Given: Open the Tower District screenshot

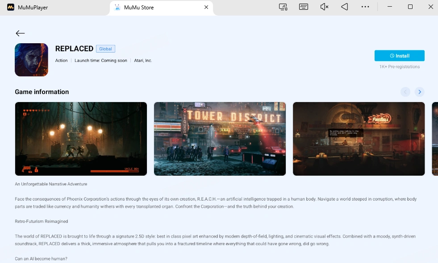Looking at the screenshot, I should point(220,139).
